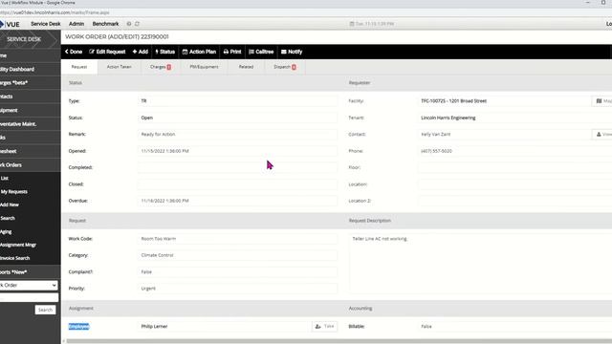The height and width of the screenshot is (344, 612).
Task: Click the employee name Philip Lerner
Action: [x=154, y=327]
